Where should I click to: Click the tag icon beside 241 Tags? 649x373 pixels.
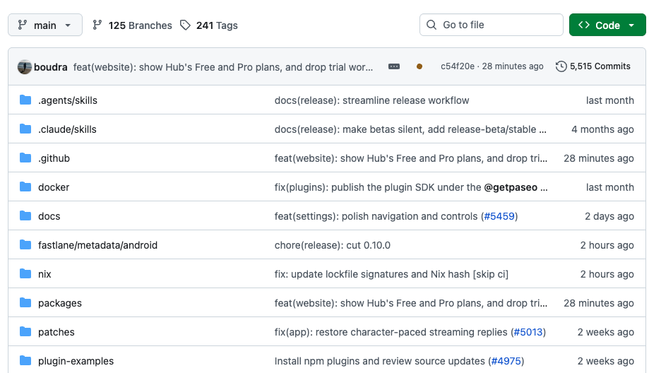tap(185, 25)
